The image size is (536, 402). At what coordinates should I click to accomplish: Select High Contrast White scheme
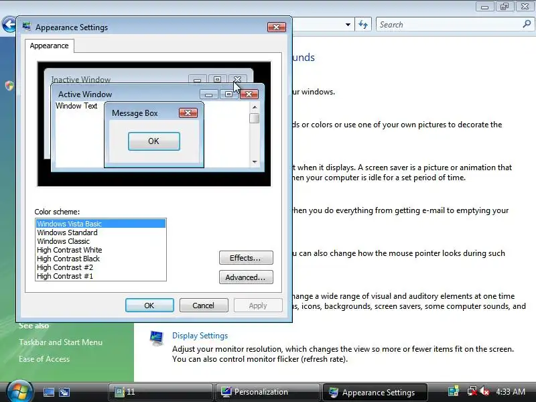point(101,250)
